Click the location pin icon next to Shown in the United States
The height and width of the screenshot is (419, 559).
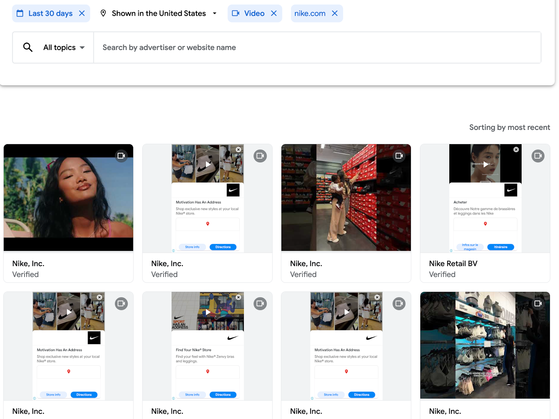tap(103, 13)
